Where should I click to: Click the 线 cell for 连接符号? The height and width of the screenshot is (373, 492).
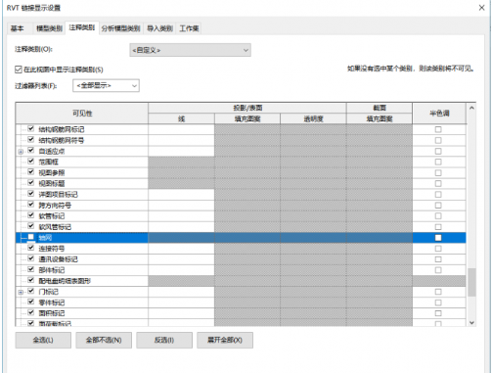[181, 249]
